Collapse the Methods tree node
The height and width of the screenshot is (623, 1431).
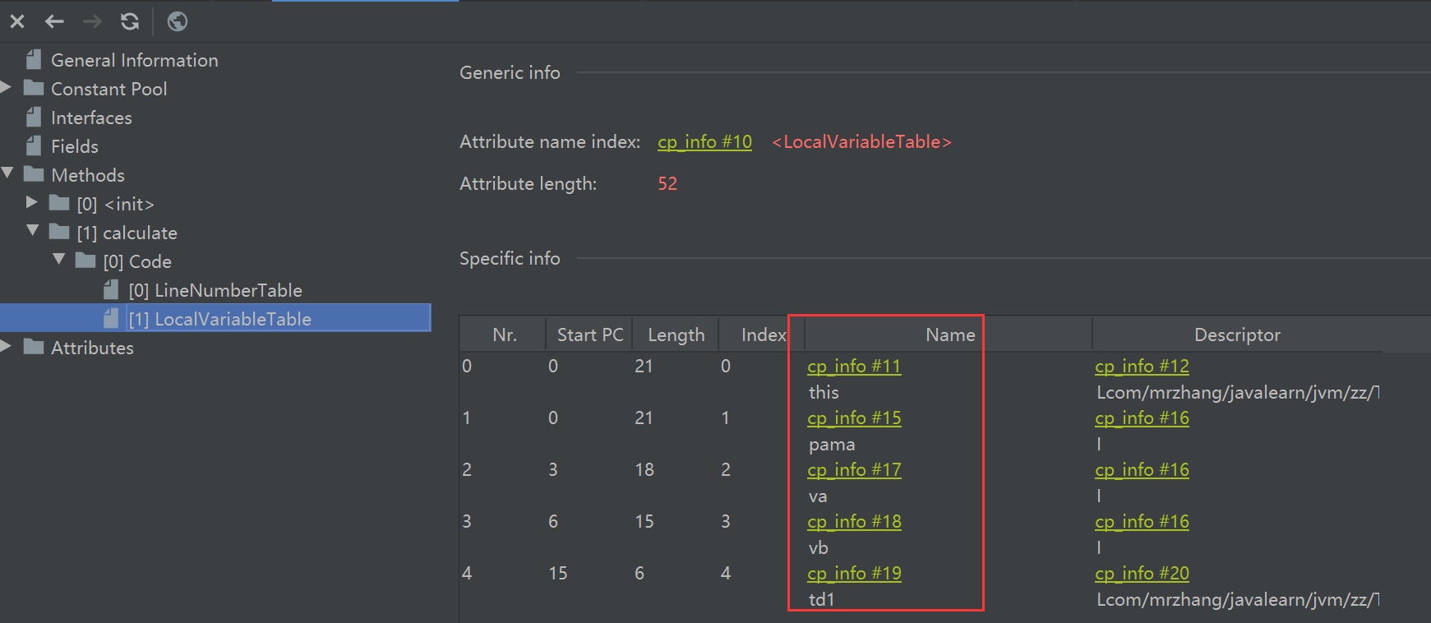click(7, 174)
